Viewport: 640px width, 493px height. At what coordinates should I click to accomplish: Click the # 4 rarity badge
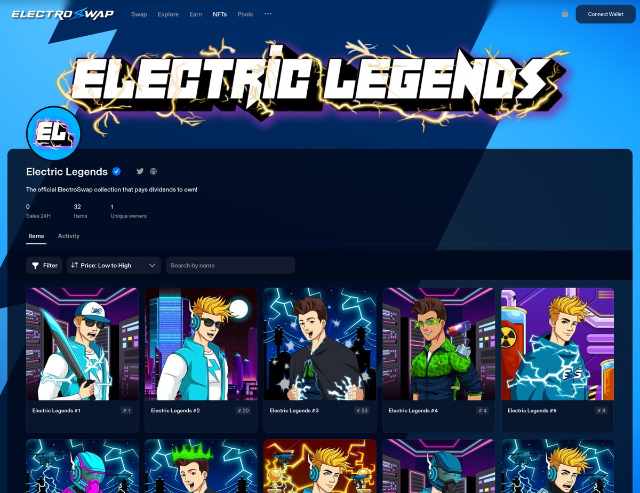pos(483,411)
